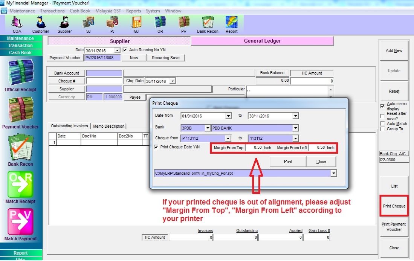The width and height of the screenshot is (414, 261).
Task: Click the Customer toolbar icon
Action: pyautogui.click(x=40, y=24)
